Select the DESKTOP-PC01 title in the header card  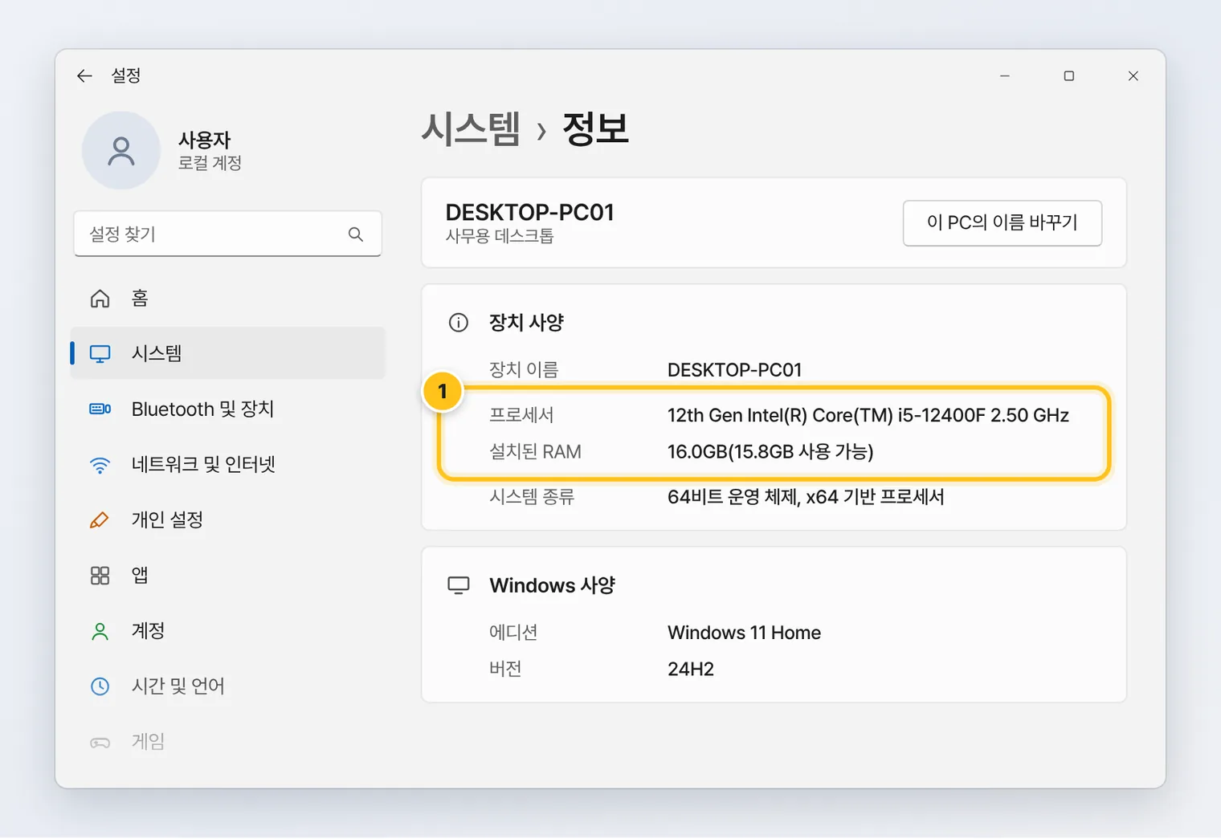[x=530, y=213]
